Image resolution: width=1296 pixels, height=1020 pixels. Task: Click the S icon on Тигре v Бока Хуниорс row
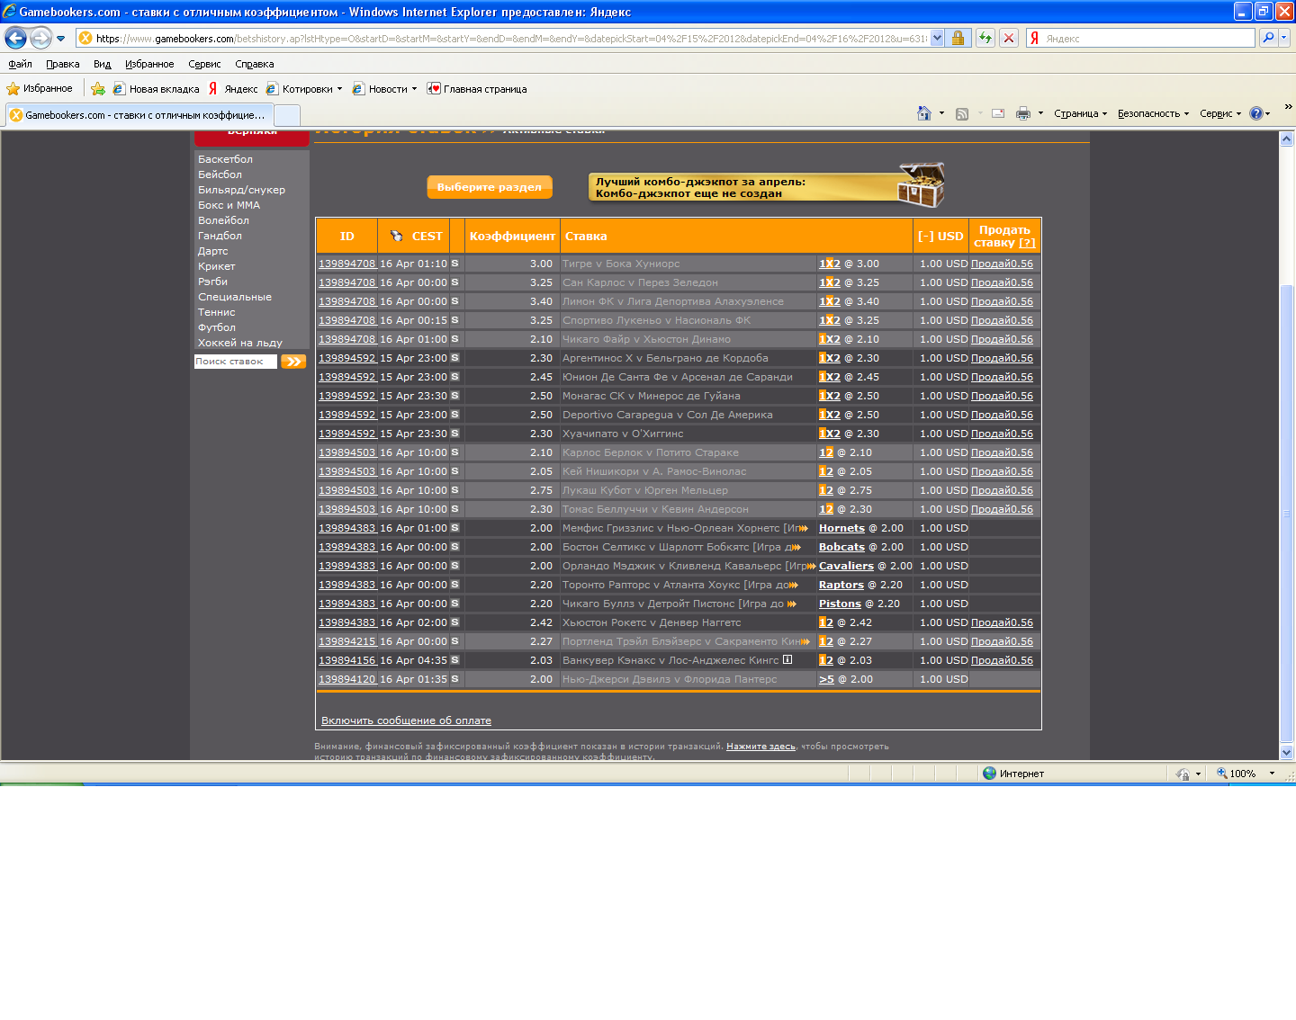(x=454, y=264)
